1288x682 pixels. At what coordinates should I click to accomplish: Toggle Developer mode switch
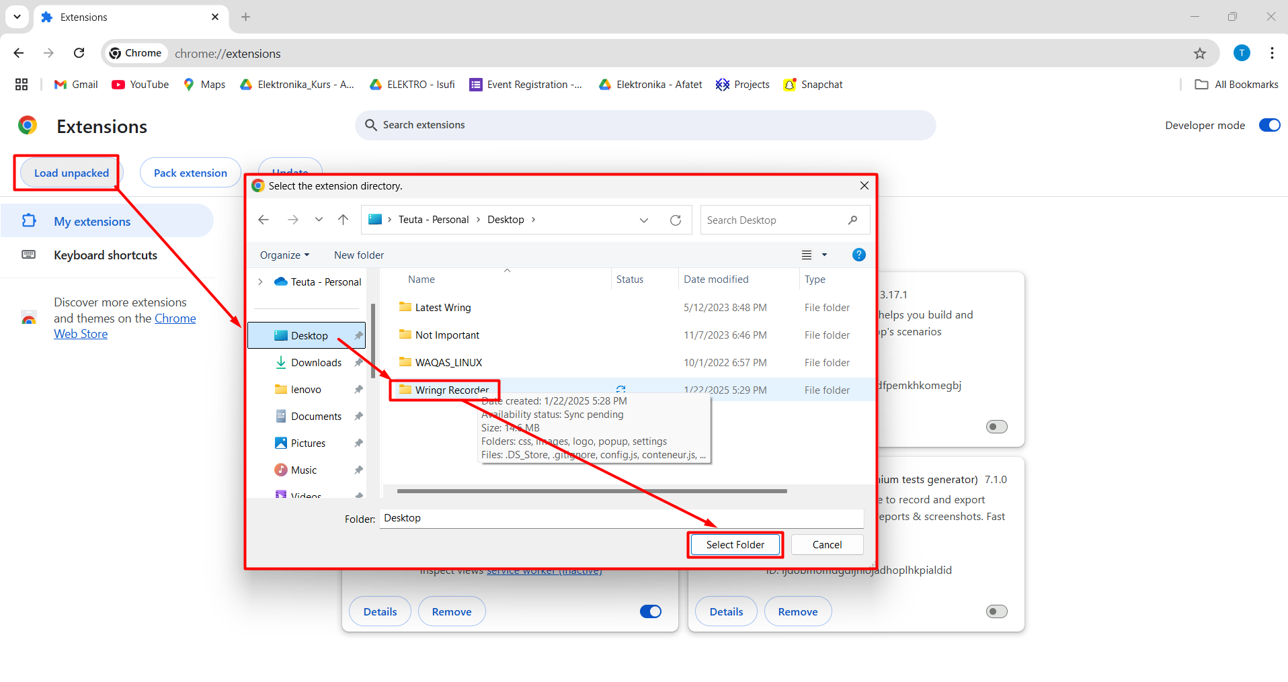click(1269, 125)
